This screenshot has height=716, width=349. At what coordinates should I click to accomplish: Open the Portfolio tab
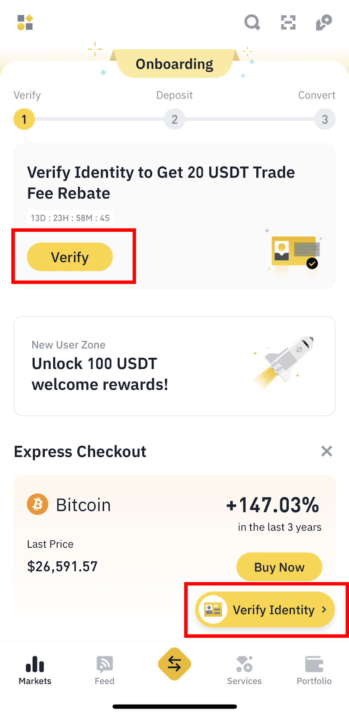(314, 670)
